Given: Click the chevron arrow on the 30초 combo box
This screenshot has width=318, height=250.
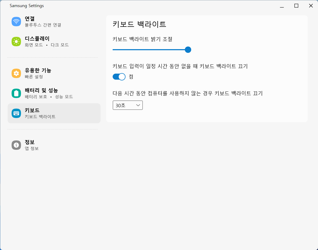Looking at the screenshot, I should tap(138, 105).
